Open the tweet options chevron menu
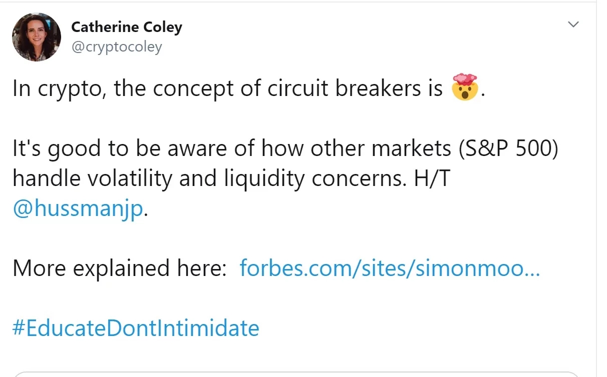 coord(573,24)
